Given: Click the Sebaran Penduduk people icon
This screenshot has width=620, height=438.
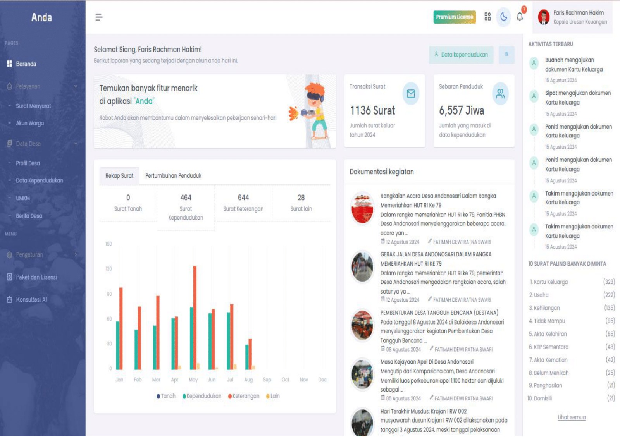Looking at the screenshot, I should 500,94.
